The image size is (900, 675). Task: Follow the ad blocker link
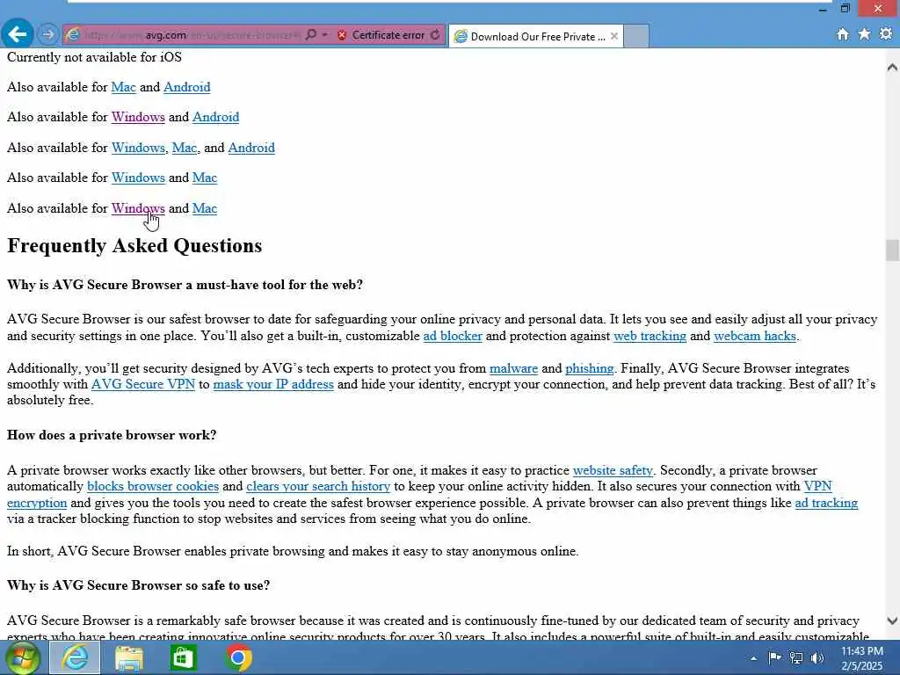(453, 336)
